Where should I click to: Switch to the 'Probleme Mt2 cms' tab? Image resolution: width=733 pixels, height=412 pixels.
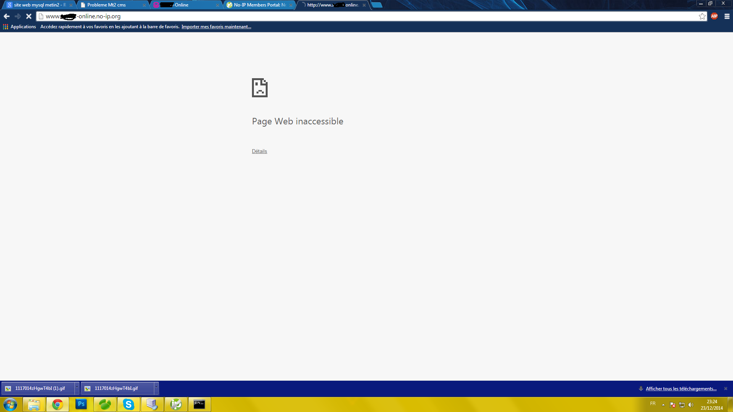tap(113, 5)
